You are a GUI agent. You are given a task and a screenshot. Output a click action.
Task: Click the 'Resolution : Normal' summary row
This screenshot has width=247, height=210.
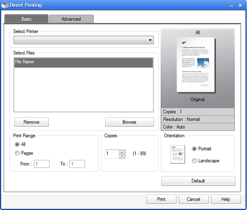[x=198, y=119]
